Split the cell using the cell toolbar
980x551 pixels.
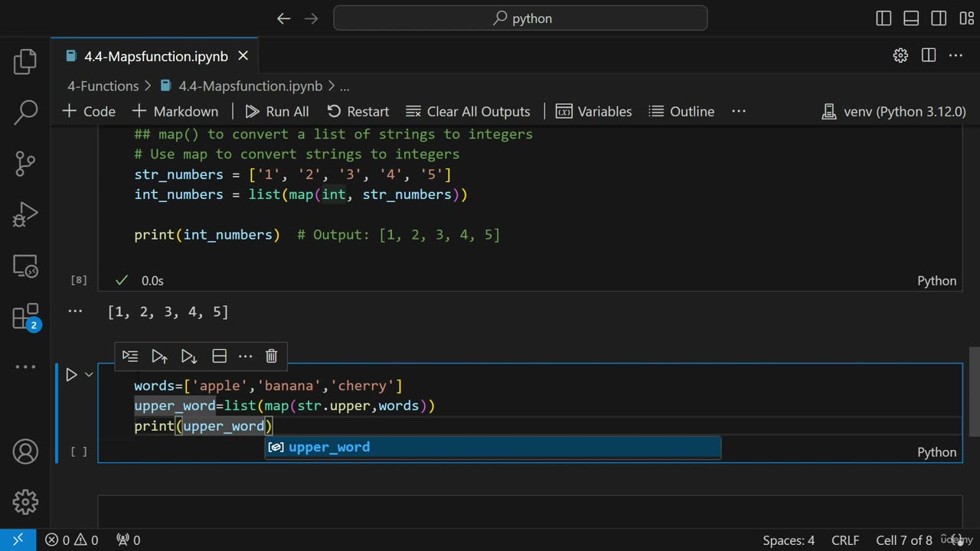219,356
